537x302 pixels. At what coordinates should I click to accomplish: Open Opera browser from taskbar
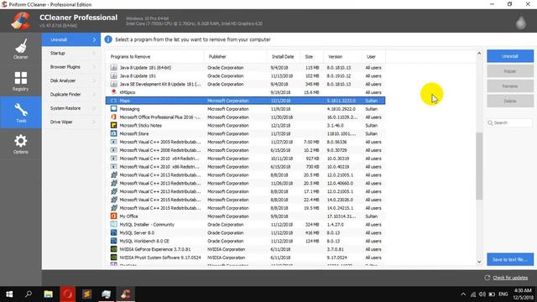67,294
